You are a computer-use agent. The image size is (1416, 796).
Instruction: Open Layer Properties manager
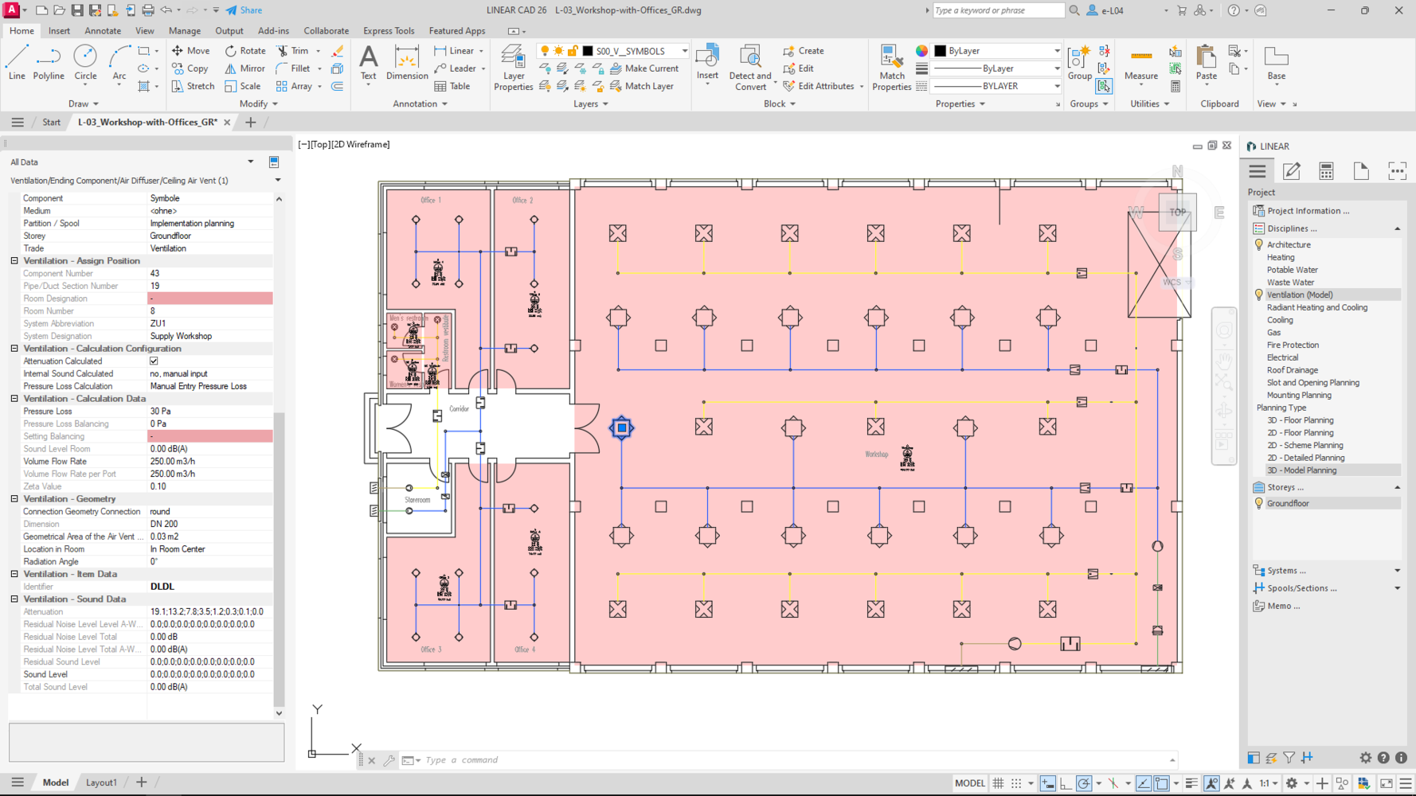point(513,67)
